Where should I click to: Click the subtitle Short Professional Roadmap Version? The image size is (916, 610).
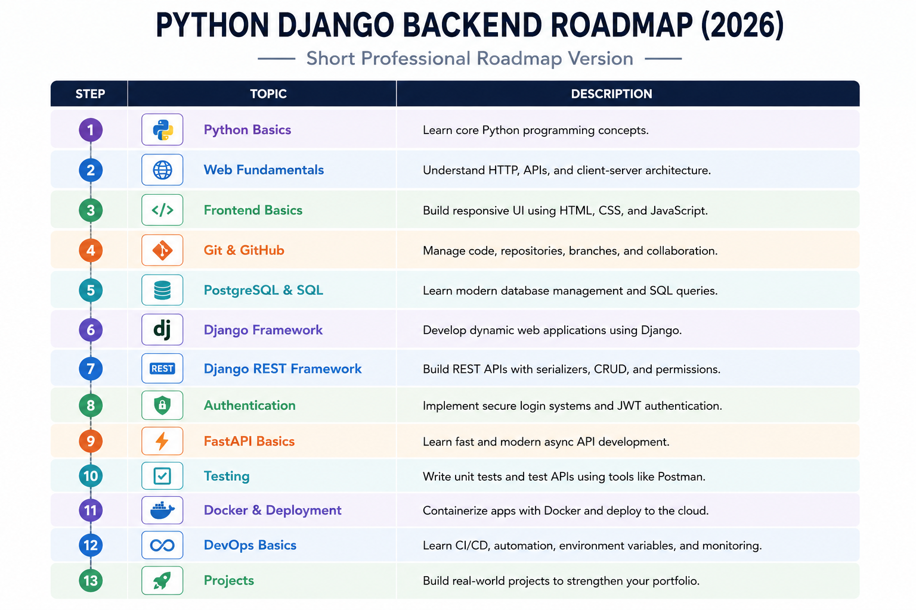[x=470, y=58]
